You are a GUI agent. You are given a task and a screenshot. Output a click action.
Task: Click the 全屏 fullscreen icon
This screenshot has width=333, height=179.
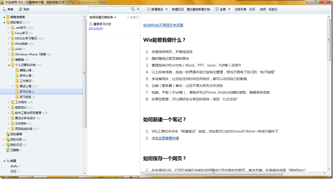(x=217, y=9)
